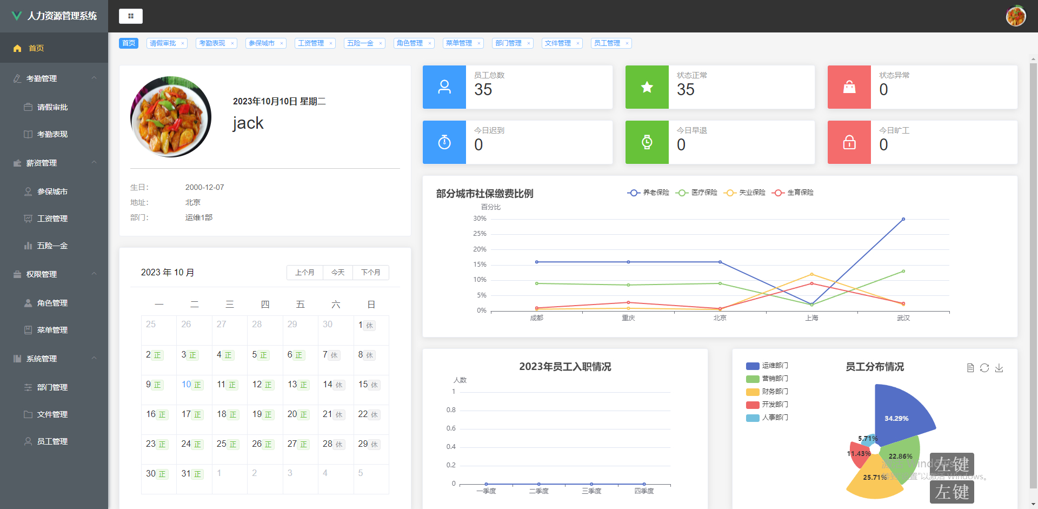
Task: Open the data view icon on 员工分布情况 chart
Action: 970,367
